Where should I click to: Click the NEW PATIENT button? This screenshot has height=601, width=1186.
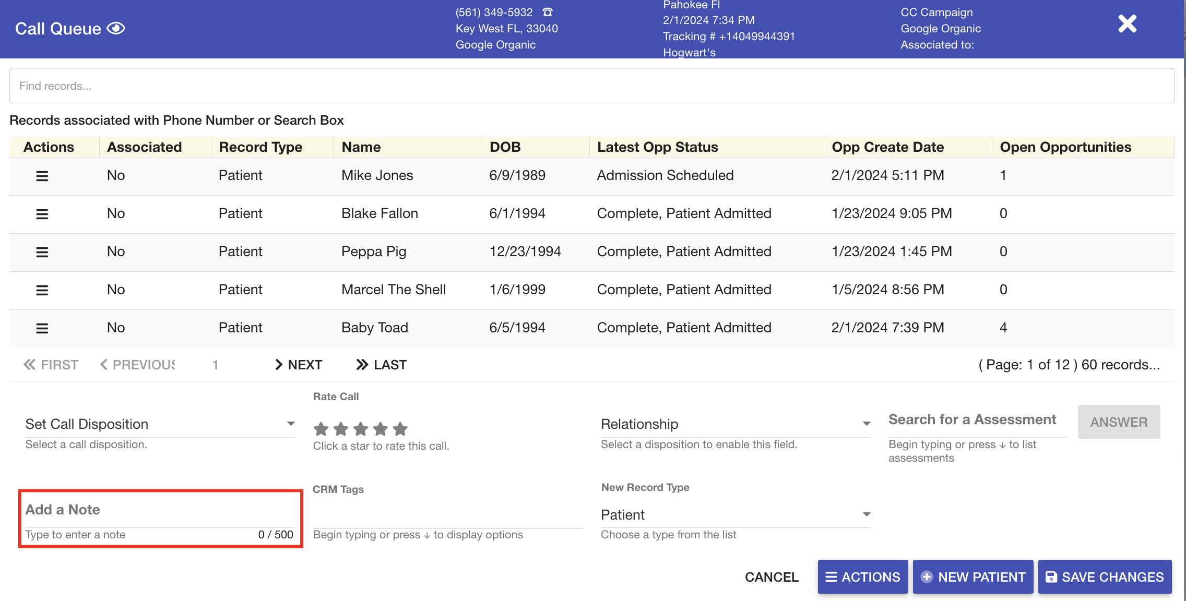[x=973, y=577]
